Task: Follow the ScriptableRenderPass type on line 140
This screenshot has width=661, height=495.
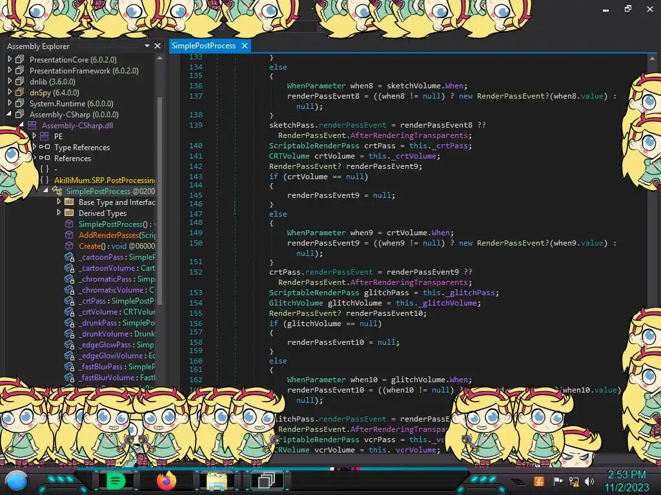Action: (314, 146)
